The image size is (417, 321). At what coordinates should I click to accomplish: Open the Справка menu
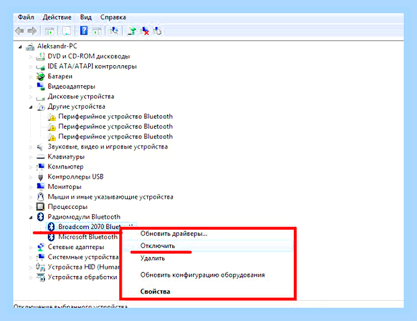pos(113,17)
